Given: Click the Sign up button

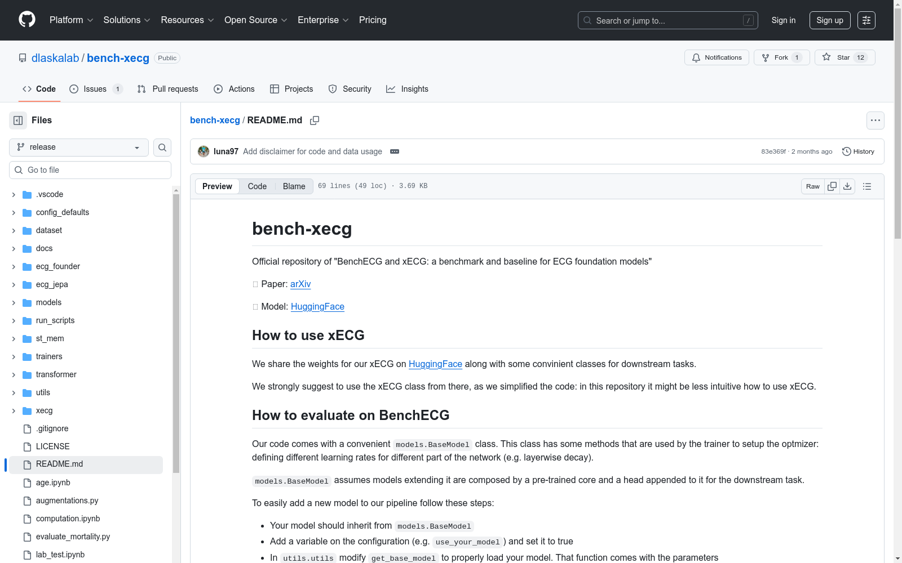Looking at the screenshot, I should [x=830, y=20].
